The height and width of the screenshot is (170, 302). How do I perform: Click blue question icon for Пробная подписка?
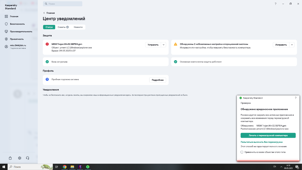[47, 79]
